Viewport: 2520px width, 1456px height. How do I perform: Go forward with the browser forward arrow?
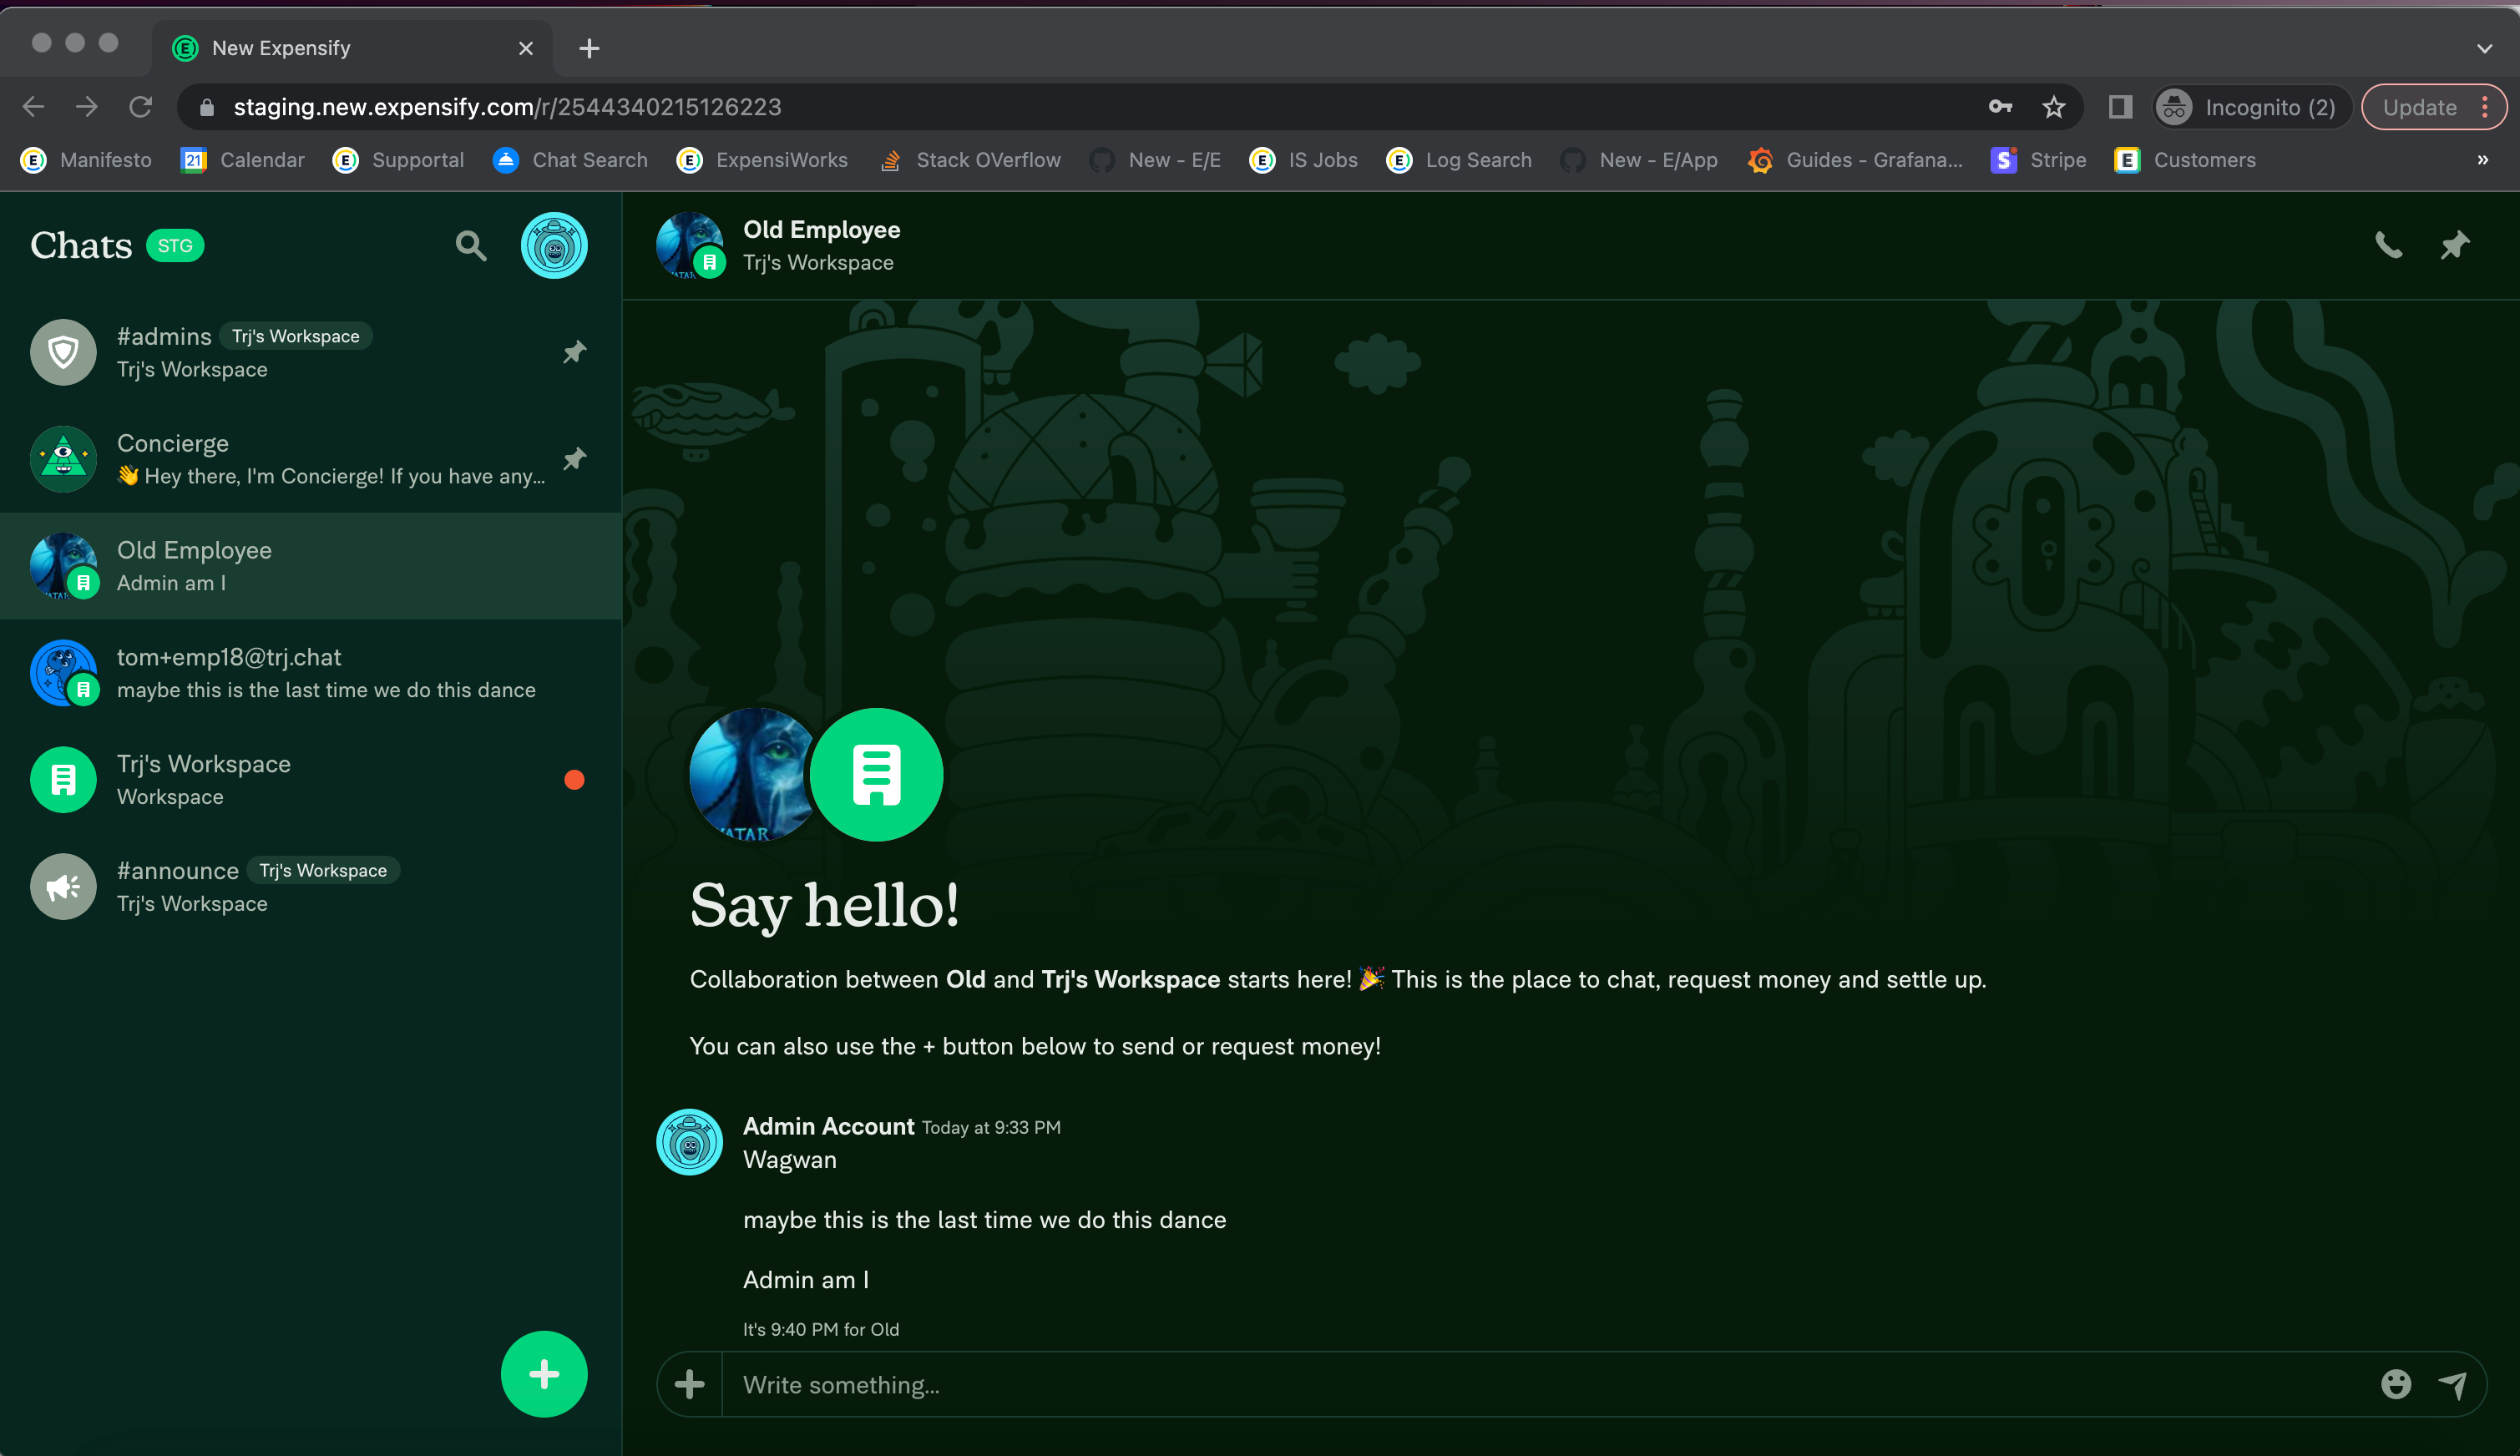pos(87,107)
